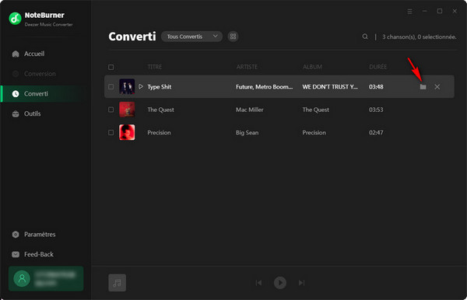Click The Quest album cover
Image resolution: width=467 pixels, height=300 pixels.
(x=127, y=110)
